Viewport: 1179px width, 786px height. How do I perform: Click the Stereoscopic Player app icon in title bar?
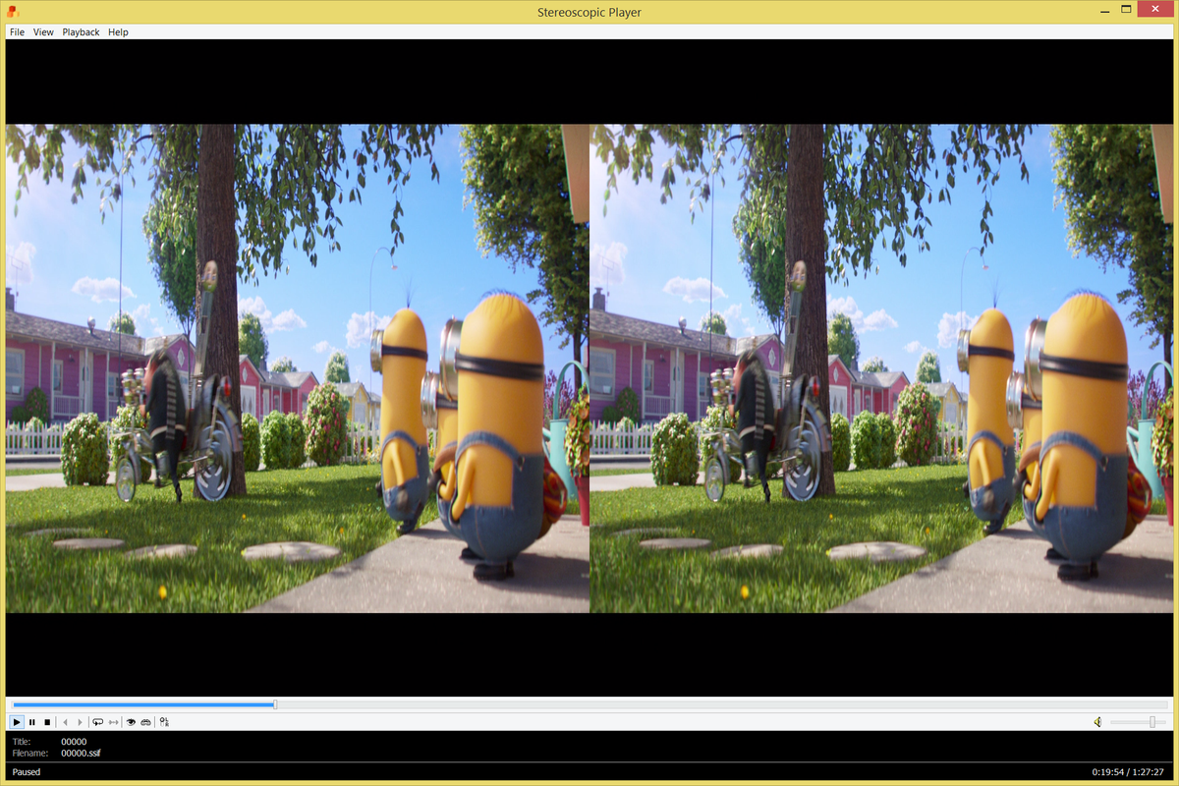13,12
